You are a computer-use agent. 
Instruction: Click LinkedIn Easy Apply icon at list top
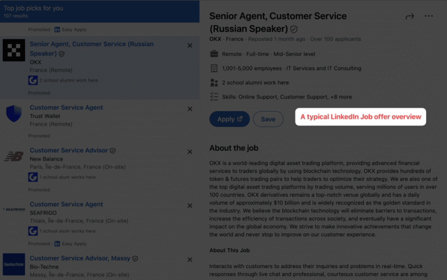tap(57, 29)
